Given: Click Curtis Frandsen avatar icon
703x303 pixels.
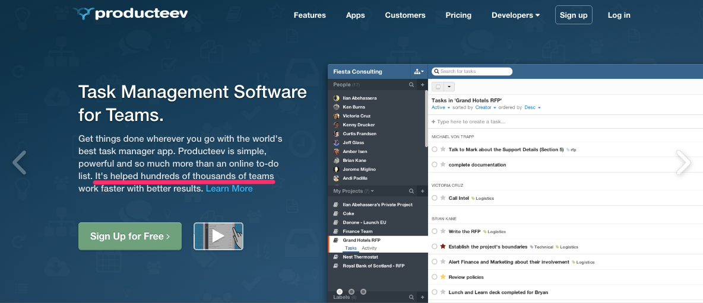Looking at the screenshot, I should [336, 134].
